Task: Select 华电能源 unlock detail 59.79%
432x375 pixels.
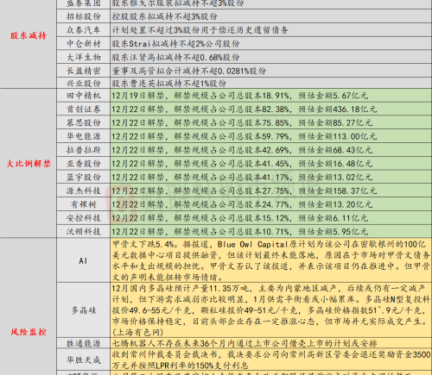Action: (x=245, y=136)
